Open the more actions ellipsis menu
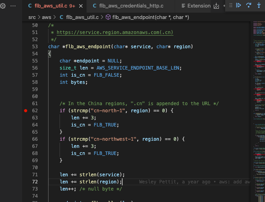The height and width of the screenshot is (202, 265). click(13, 6)
